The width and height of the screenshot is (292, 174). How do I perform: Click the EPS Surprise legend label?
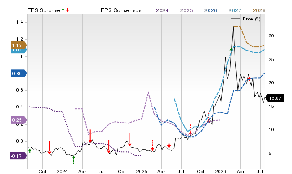click(44, 10)
